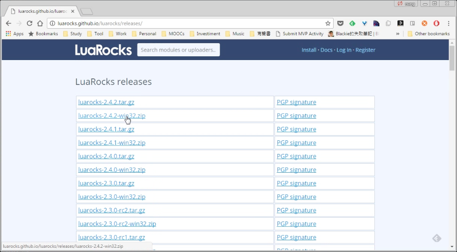Screen dimensions: 457x252
Task: Expand the Work bookmark folder
Action: pyautogui.click(x=118, y=33)
